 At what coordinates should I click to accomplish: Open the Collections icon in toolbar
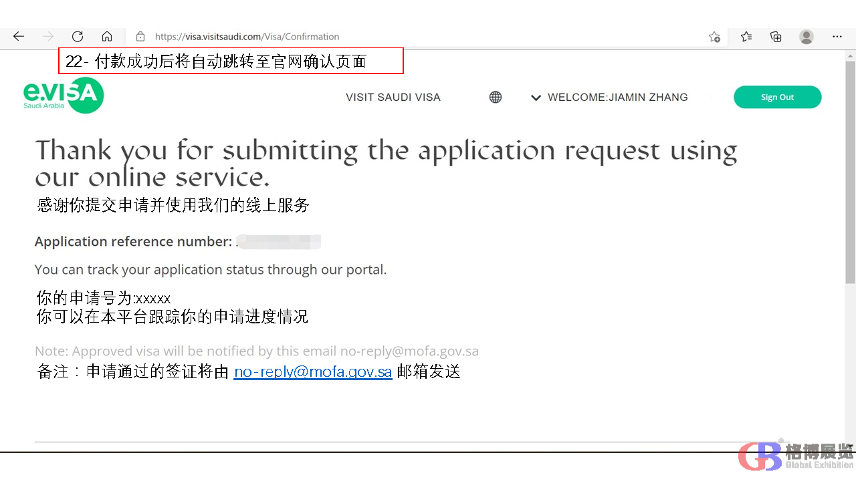click(x=776, y=37)
